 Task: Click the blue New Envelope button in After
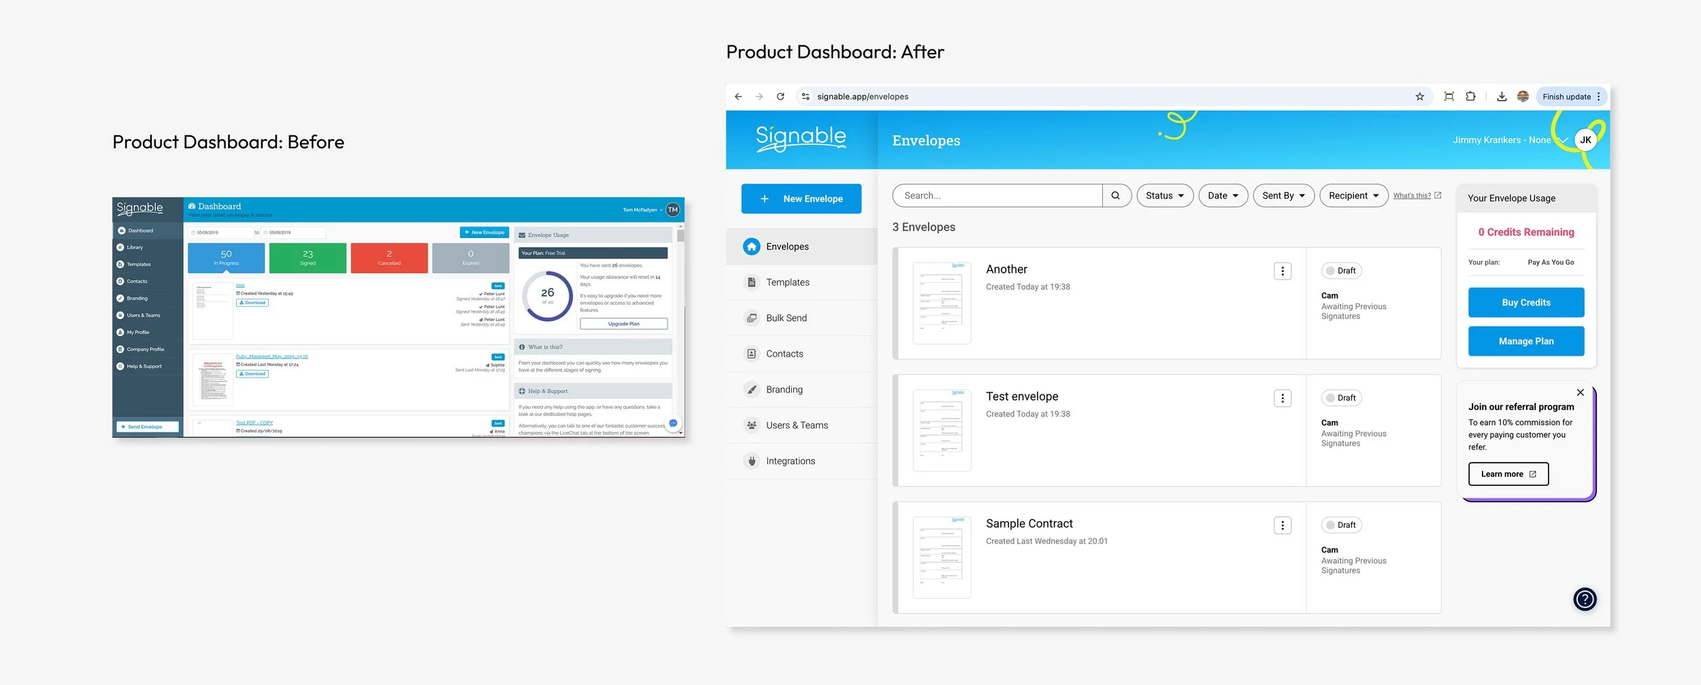click(x=802, y=199)
